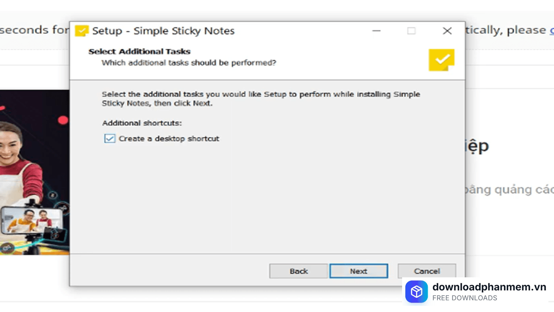554x312 pixels.
Task: Click the "Additional shortcuts:" group label
Action: pos(142,123)
